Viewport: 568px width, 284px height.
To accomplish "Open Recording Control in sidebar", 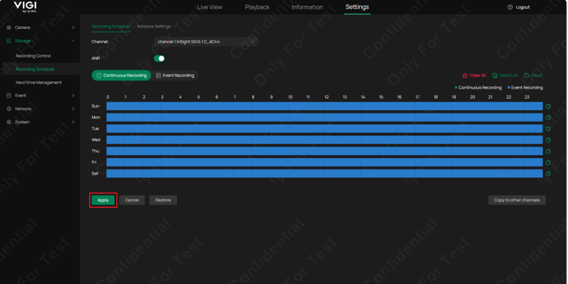I will click(33, 56).
